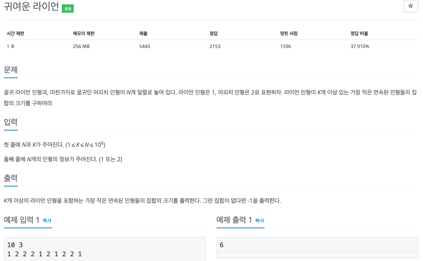Click the star favorite icon
This screenshot has width=423, height=261.
point(411,6)
